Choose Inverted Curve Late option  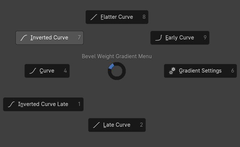[43, 105]
